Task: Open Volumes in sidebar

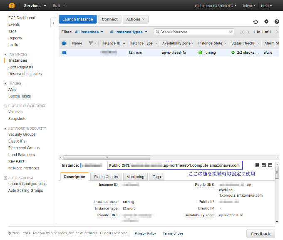Action: [15, 112]
